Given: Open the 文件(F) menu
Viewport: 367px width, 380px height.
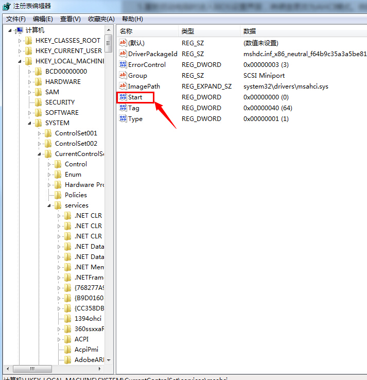Looking at the screenshot, I should pos(16,19).
